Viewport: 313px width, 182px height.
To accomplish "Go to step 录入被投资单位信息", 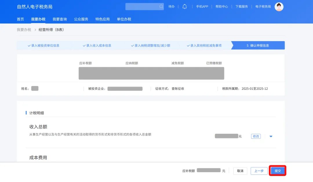I will pos(43,46).
